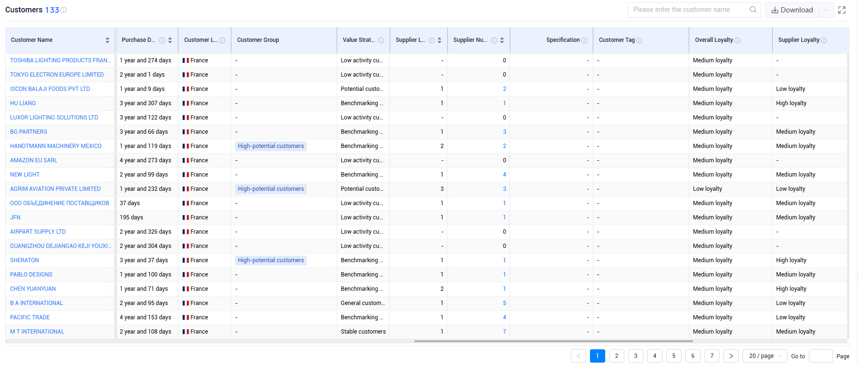Click info icon on Supplier Loyalty header
Viewport: 858px width, 365px height.
824,40
